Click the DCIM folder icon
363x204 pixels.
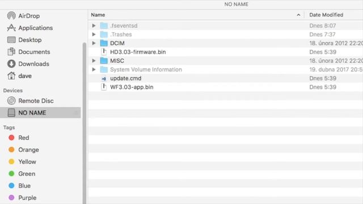click(104, 43)
